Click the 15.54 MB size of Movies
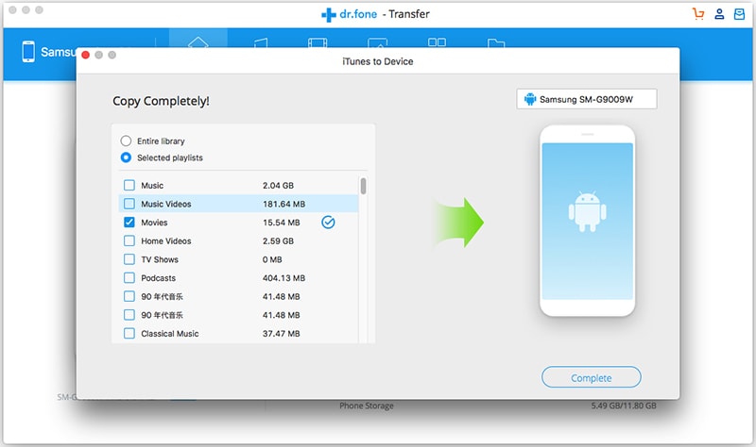This screenshot has height=447, width=756. pyautogui.click(x=281, y=223)
